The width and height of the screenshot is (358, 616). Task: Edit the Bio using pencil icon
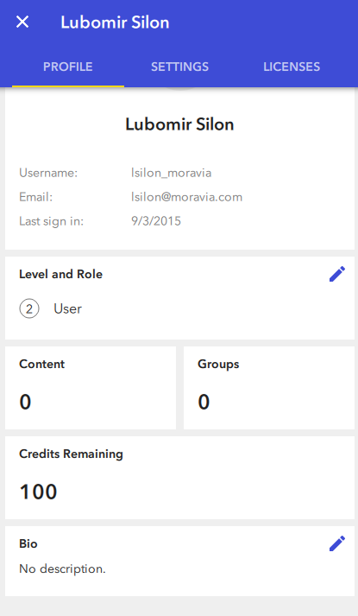point(337,543)
